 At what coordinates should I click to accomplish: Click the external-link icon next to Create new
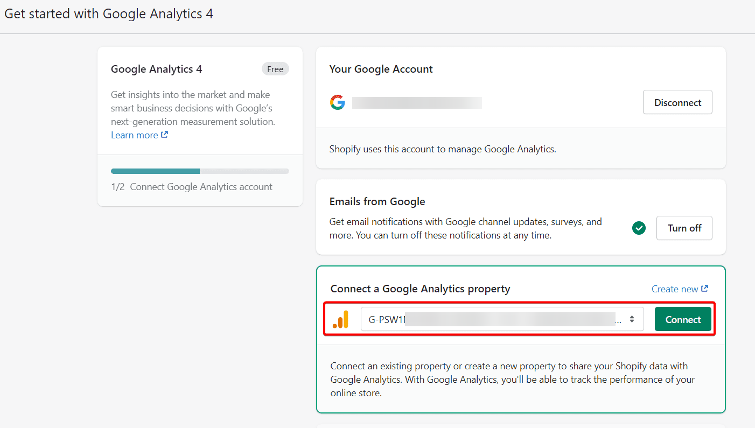click(x=705, y=289)
